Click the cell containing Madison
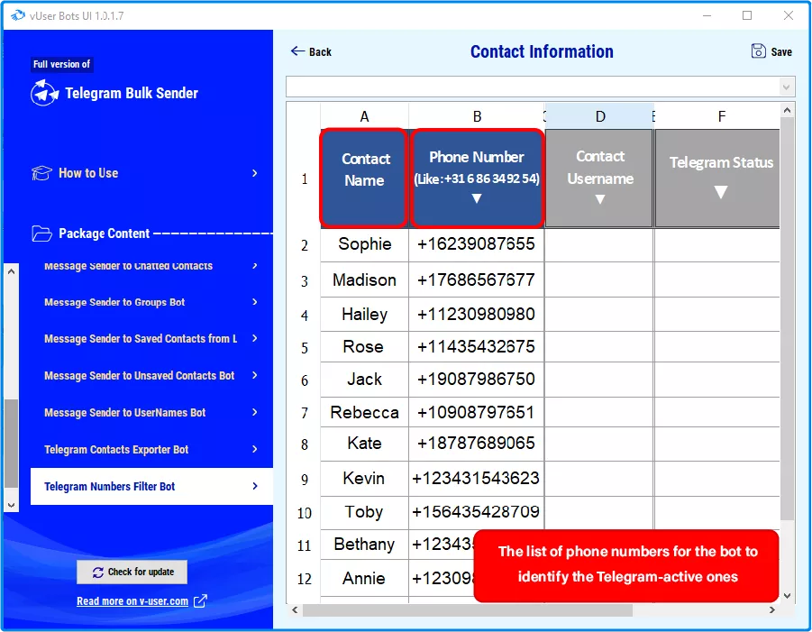 click(x=365, y=279)
